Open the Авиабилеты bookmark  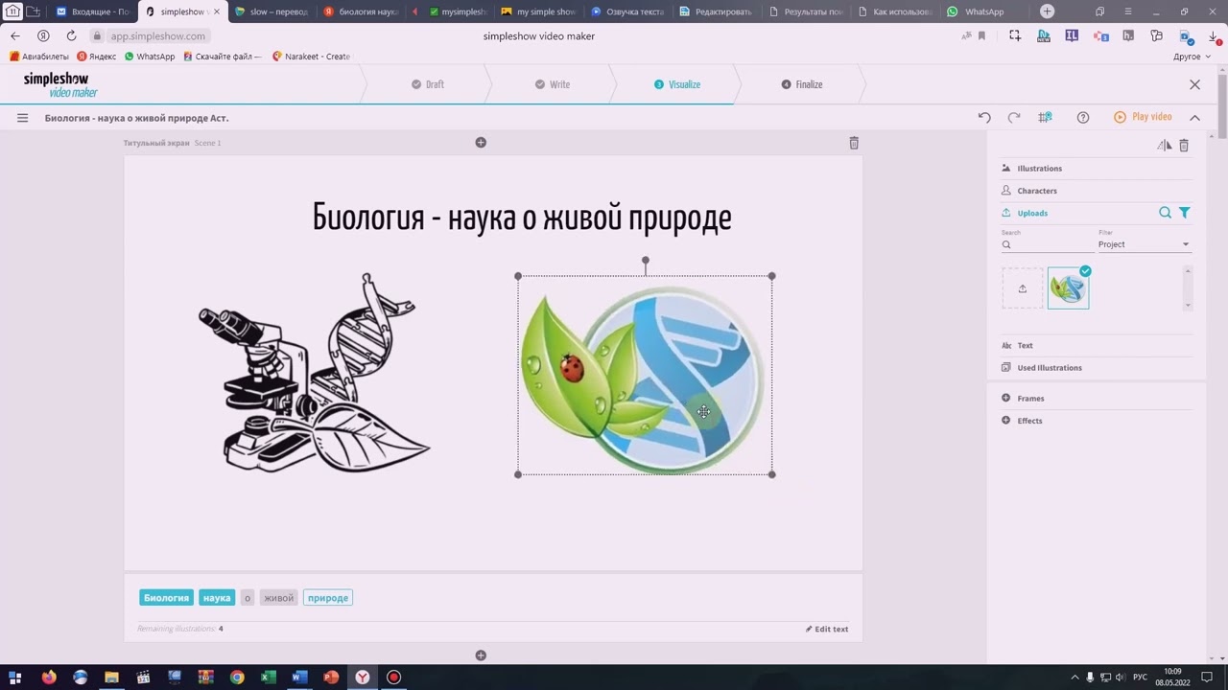click(38, 57)
